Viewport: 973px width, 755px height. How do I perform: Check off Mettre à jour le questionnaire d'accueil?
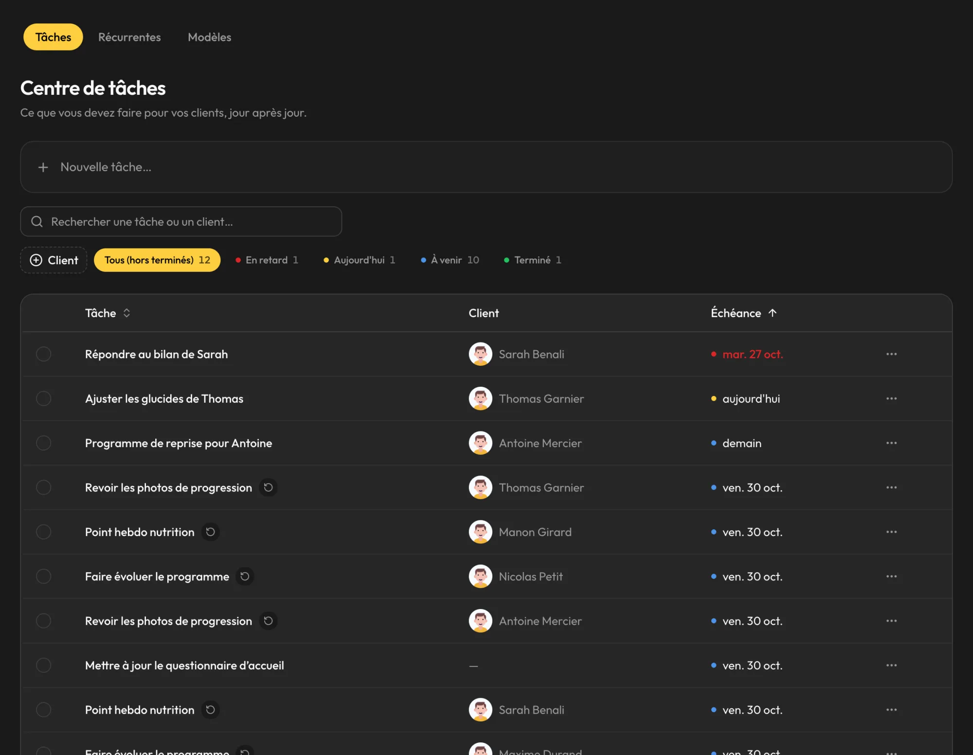(x=44, y=665)
